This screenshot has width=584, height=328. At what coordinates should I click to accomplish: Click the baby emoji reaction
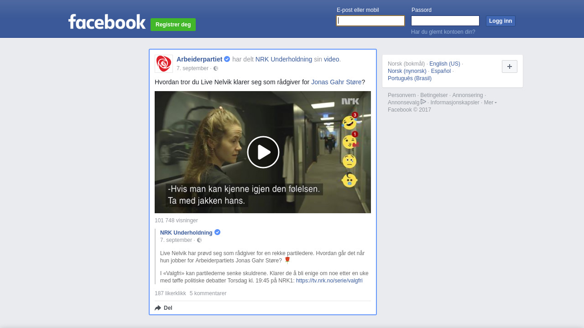pos(349,180)
